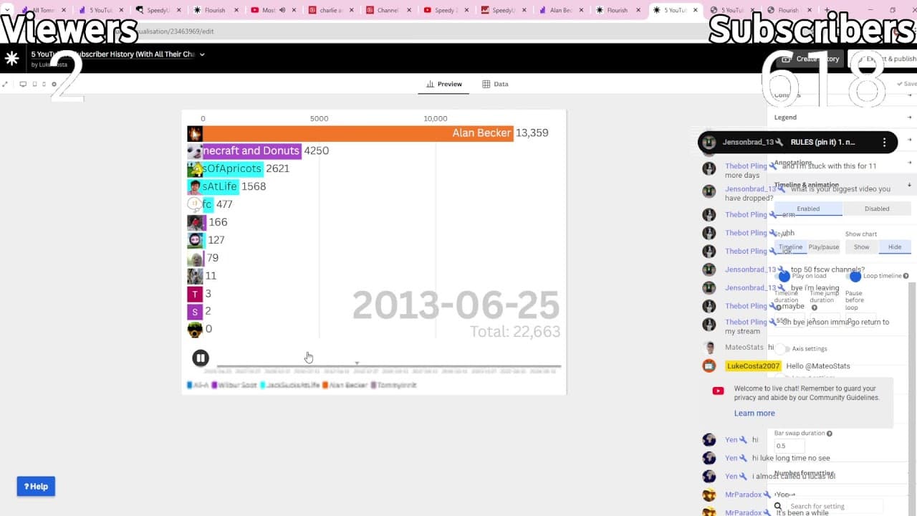Select the tablet preview size icon

[34, 84]
